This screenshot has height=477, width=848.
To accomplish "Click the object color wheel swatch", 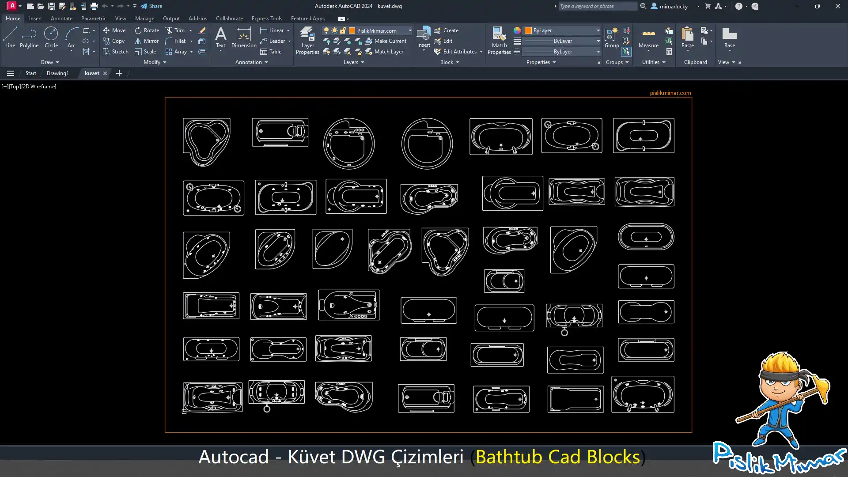I will click(x=517, y=30).
